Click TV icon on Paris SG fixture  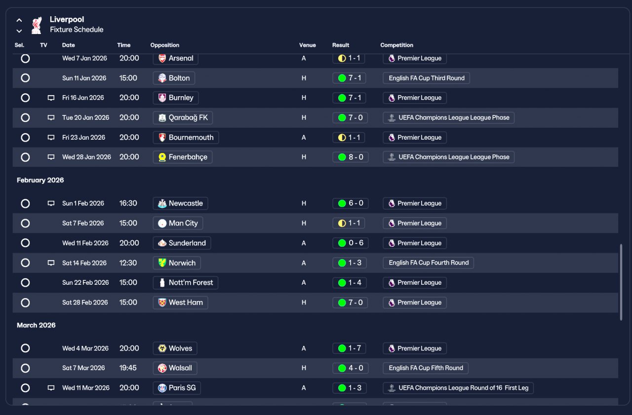pos(51,388)
